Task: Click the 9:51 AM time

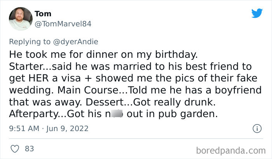Action: click(23, 128)
